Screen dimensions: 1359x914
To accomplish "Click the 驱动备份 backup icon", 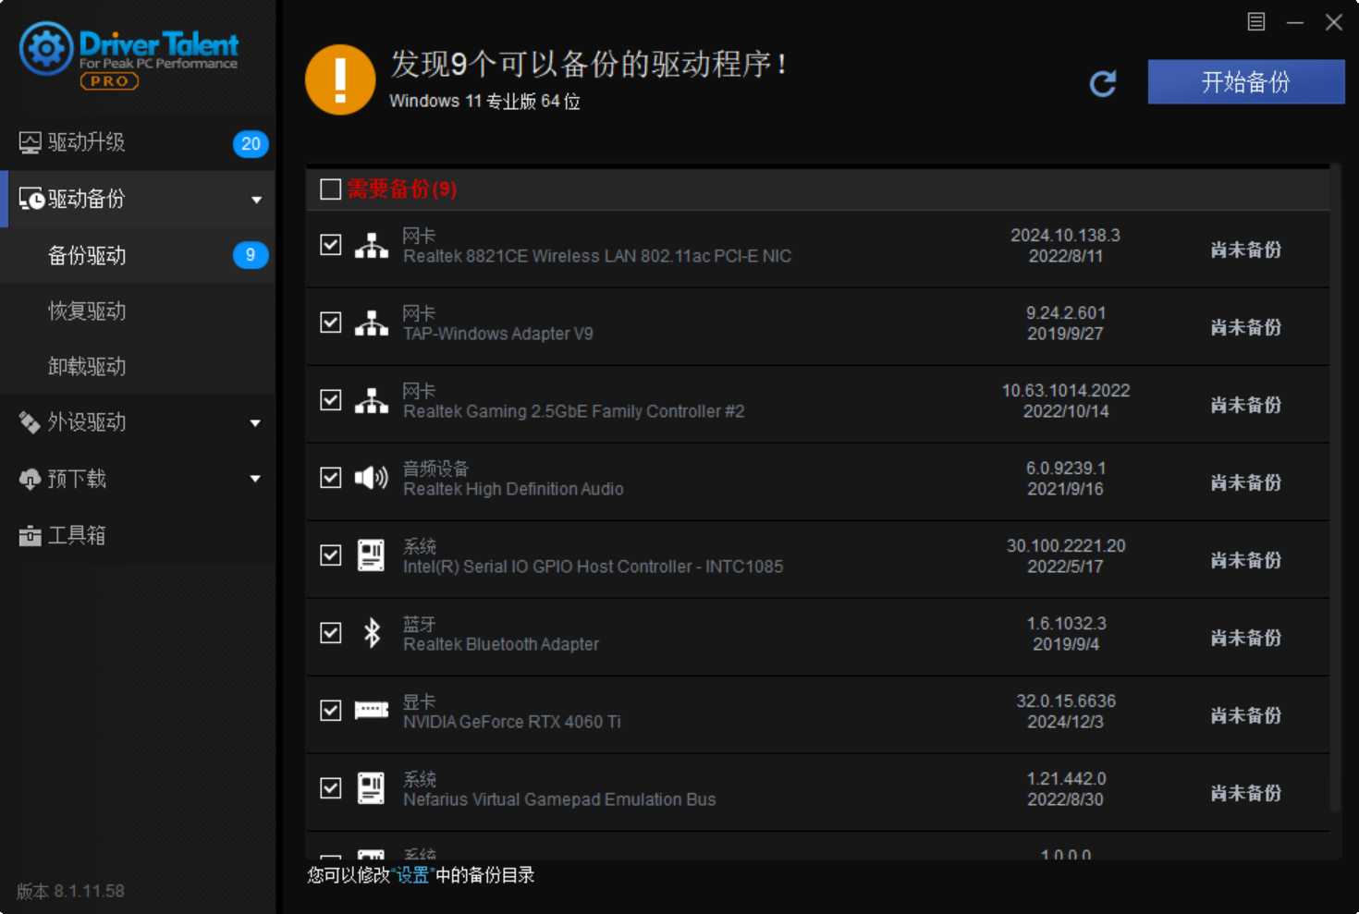I will point(31,199).
